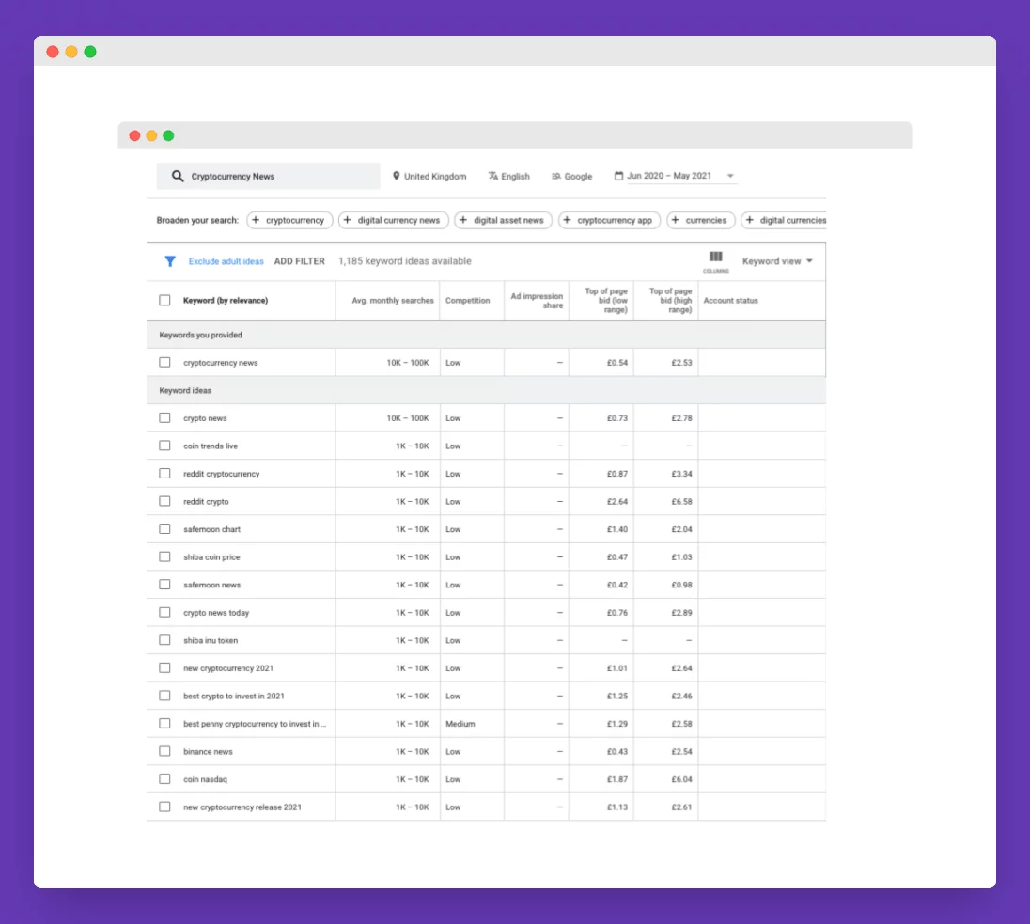Expand the Keyword view dropdown

coord(777,261)
